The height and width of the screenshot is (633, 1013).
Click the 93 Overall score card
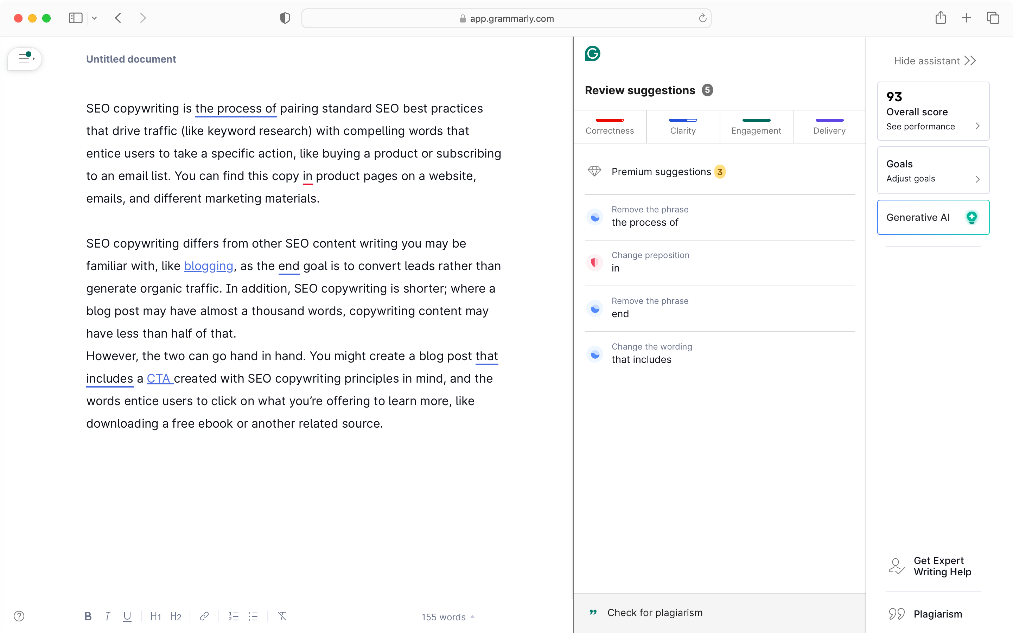click(x=933, y=111)
